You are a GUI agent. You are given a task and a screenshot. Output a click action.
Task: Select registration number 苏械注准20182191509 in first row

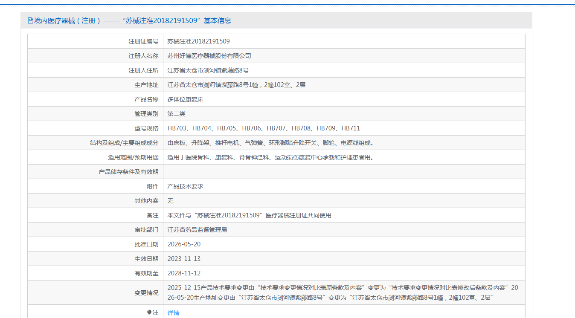click(x=199, y=41)
